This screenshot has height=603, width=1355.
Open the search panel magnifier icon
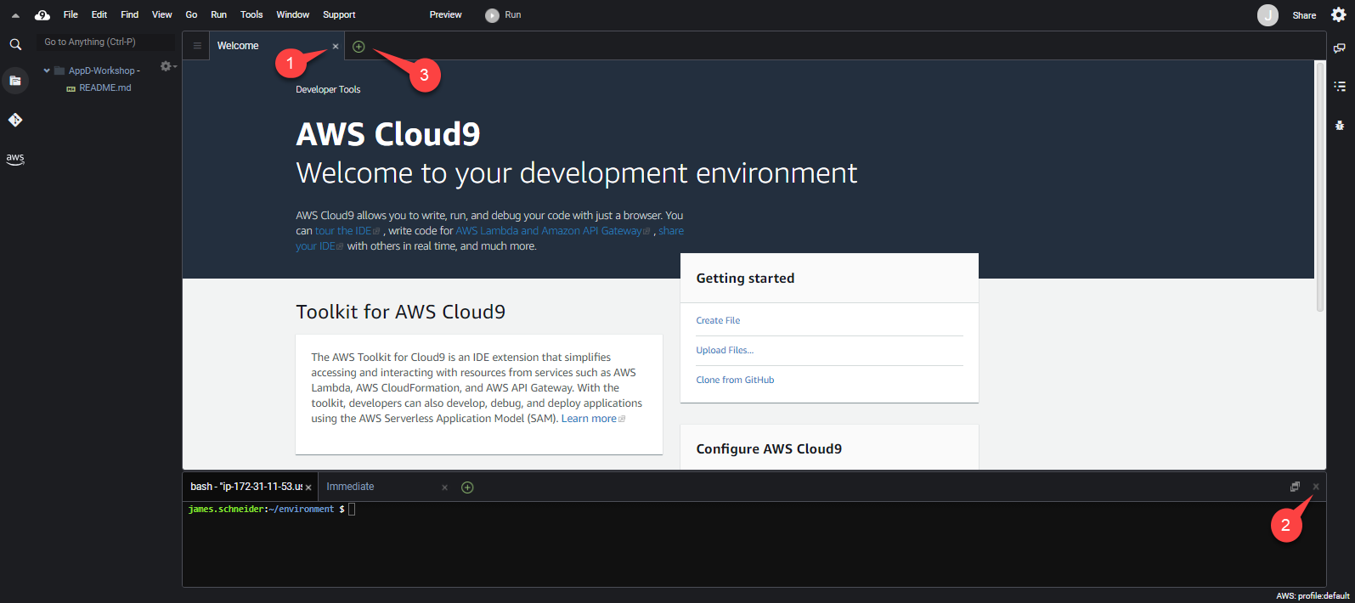15,44
